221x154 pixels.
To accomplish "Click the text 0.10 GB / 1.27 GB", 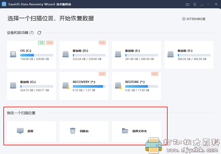I will (84, 90).
